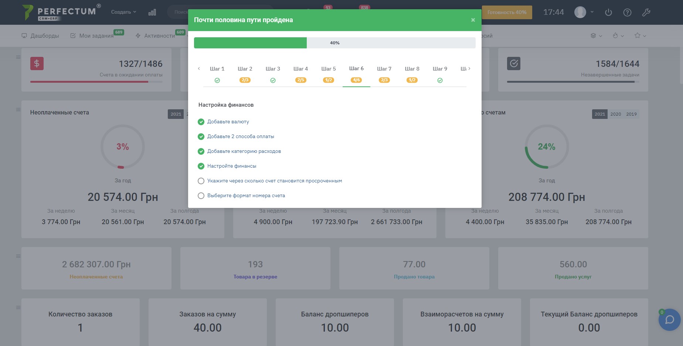Click the Perfectum CRM+ERP logo
683x346 pixels.
61,12
